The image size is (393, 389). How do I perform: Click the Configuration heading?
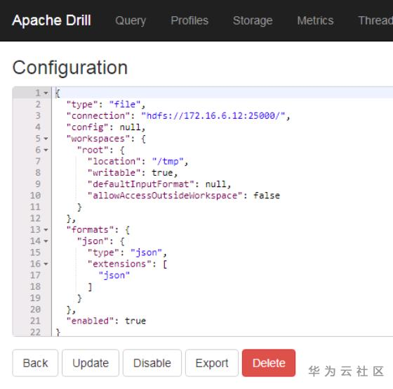(x=70, y=68)
